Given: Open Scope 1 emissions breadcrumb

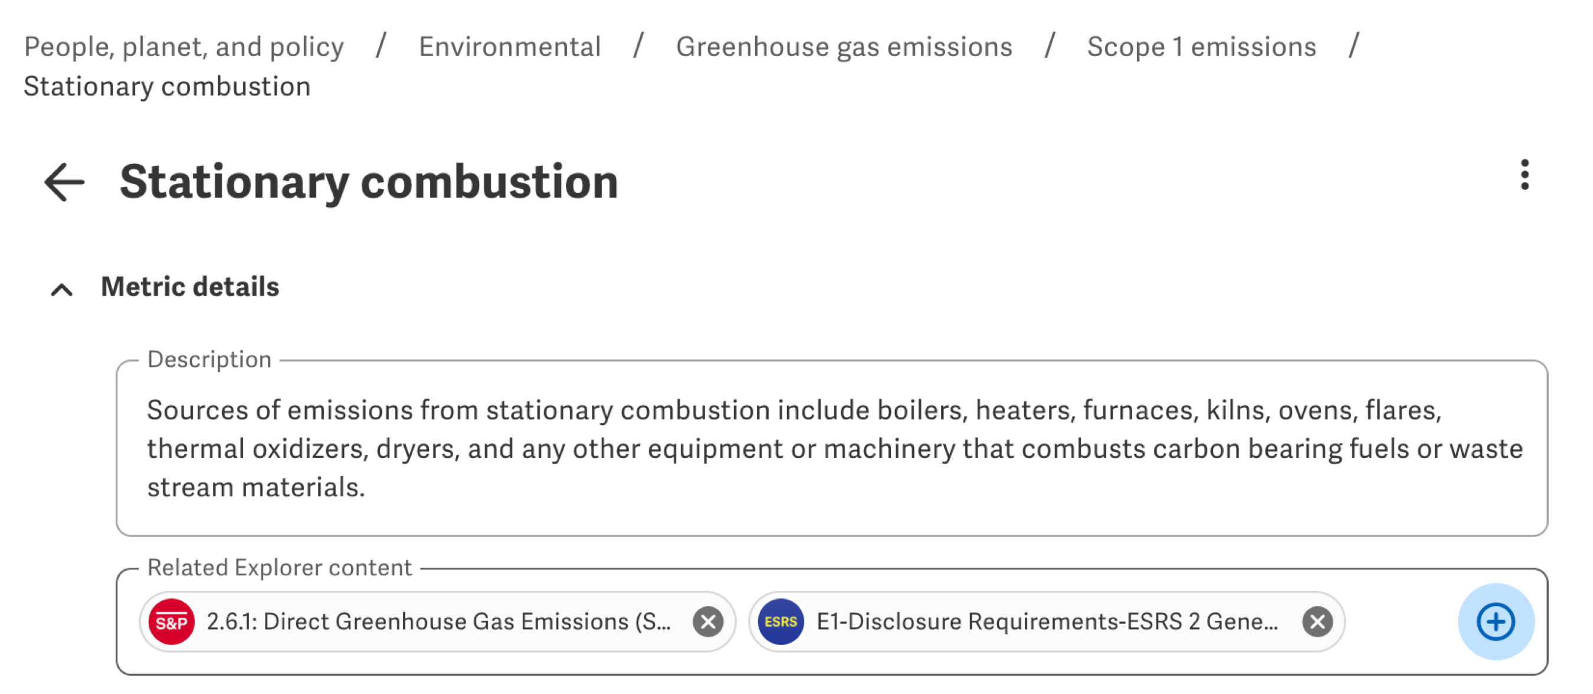Looking at the screenshot, I should 1201,47.
